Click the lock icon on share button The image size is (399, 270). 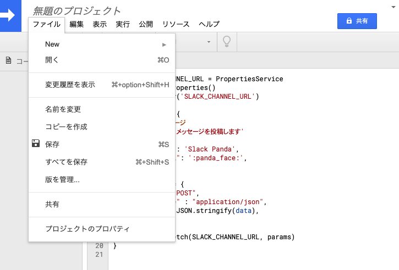[x=348, y=21]
